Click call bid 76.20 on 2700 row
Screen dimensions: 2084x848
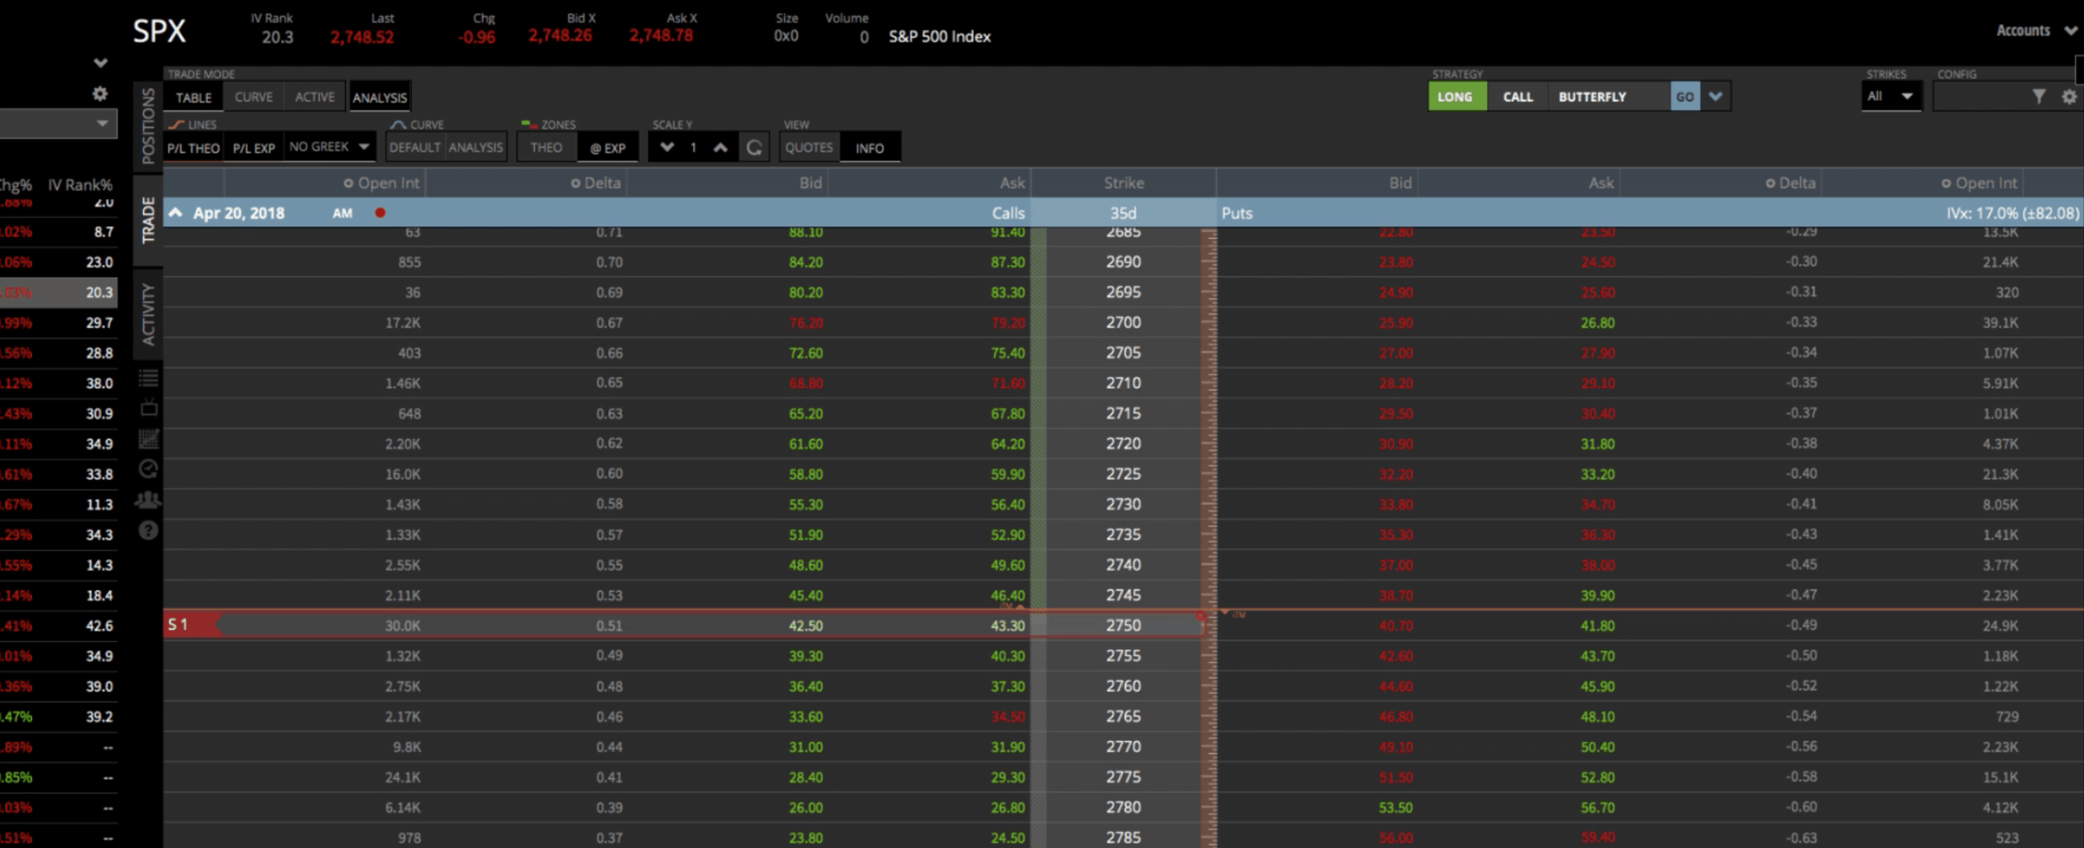click(x=806, y=322)
